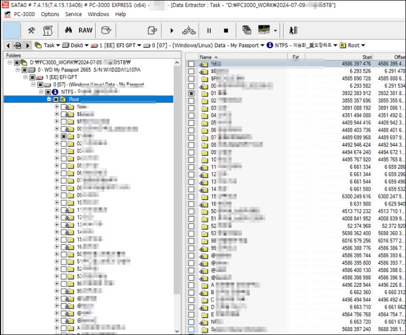Open the Task breadcrumb dropdown

point(58,45)
